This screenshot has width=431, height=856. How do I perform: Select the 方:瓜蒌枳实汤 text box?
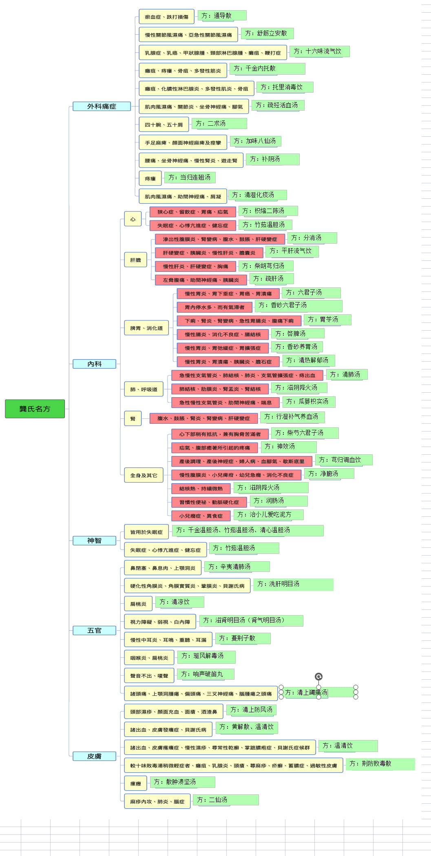coord(309,402)
